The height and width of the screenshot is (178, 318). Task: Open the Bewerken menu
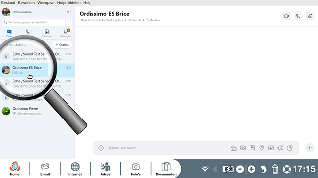26,3
